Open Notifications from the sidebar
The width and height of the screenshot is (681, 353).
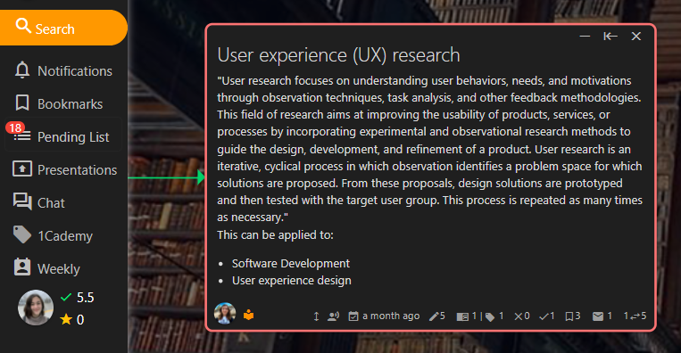(63, 70)
